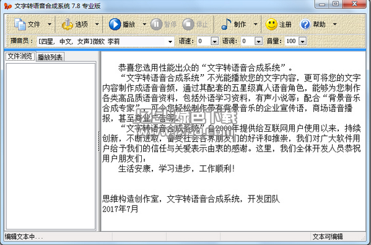371x245 pixels.
Task: Click the 帮助 toolbar label
Action: pyautogui.click(x=319, y=24)
